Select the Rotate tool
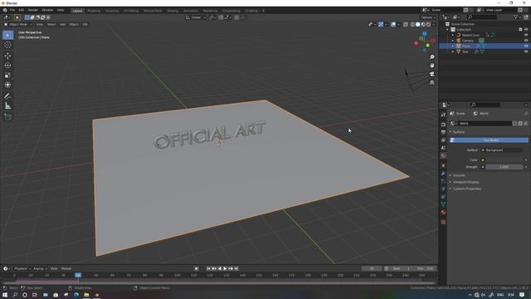The width and height of the screenshot is (531, 299). (x=7, y=66)
